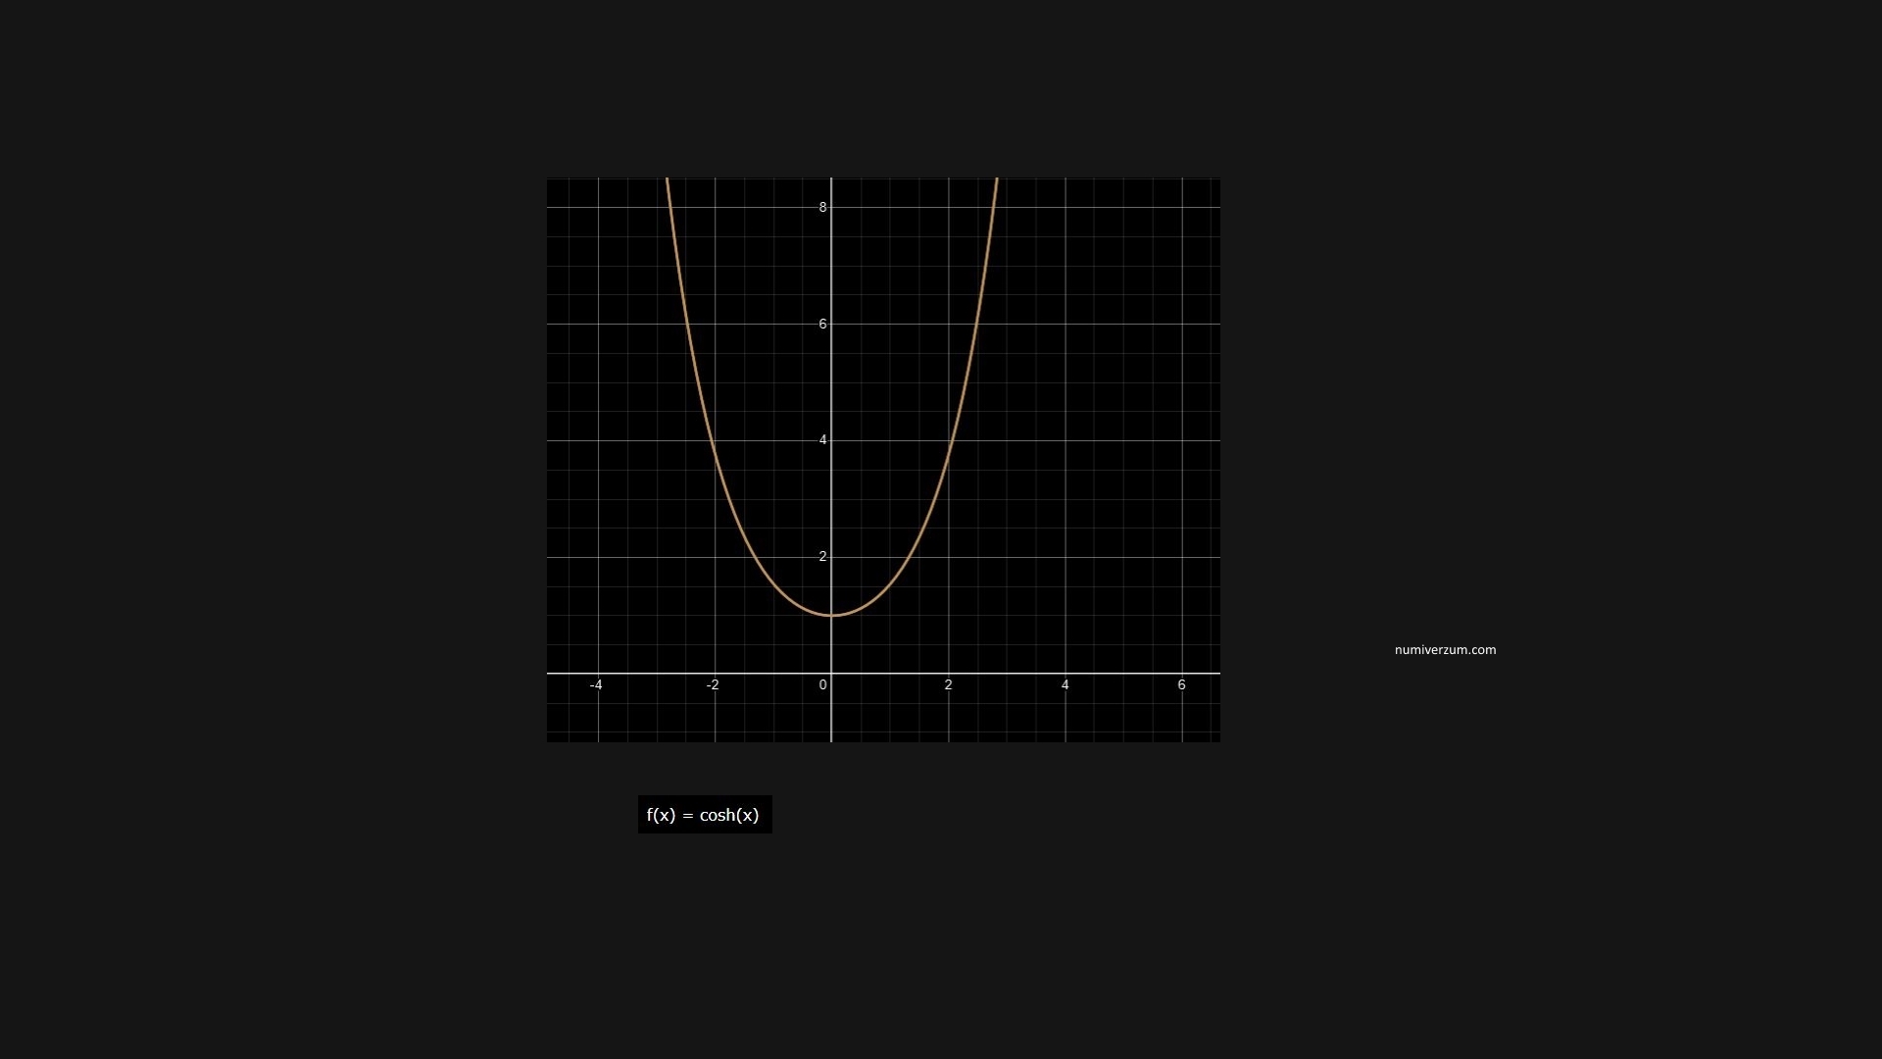
Task: Click curve where it crosses gridline x=-2
Action: coord(715,454)
